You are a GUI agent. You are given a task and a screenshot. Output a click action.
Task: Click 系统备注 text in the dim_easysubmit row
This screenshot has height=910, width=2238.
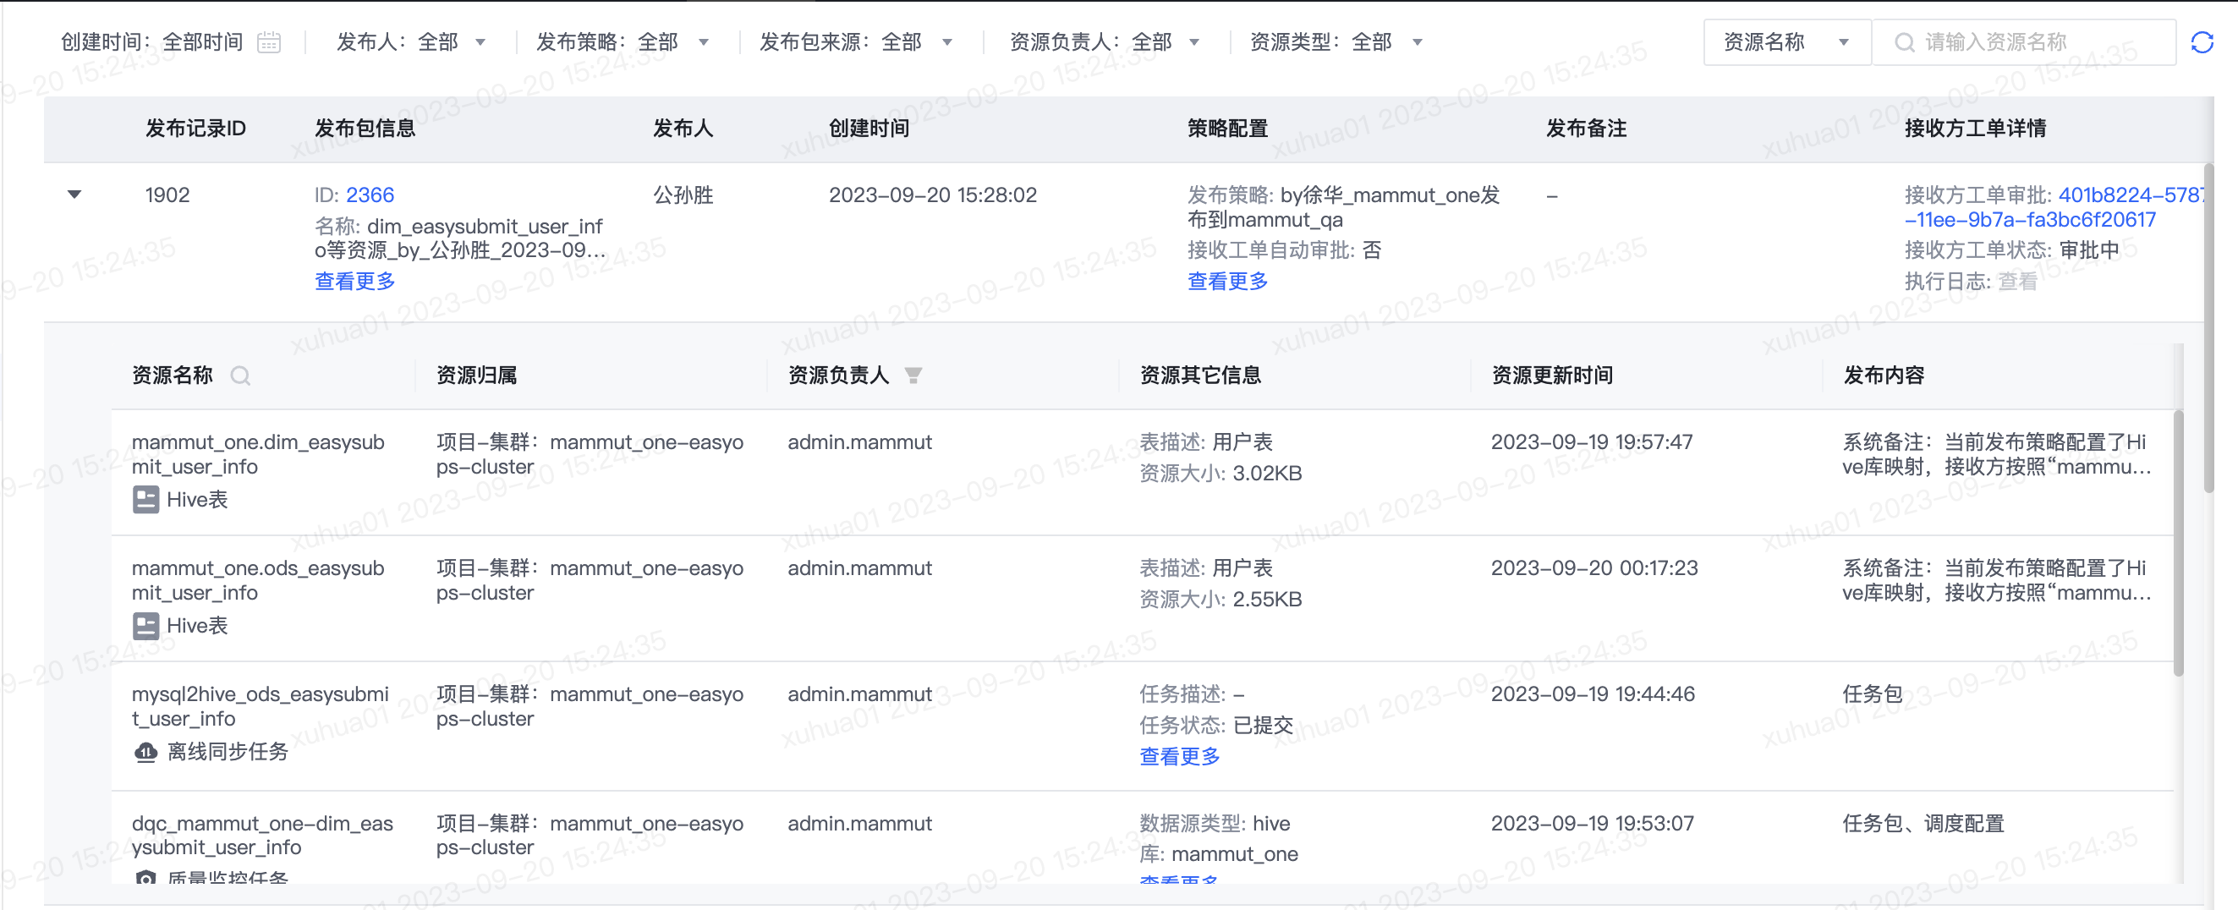point(1996,455)
